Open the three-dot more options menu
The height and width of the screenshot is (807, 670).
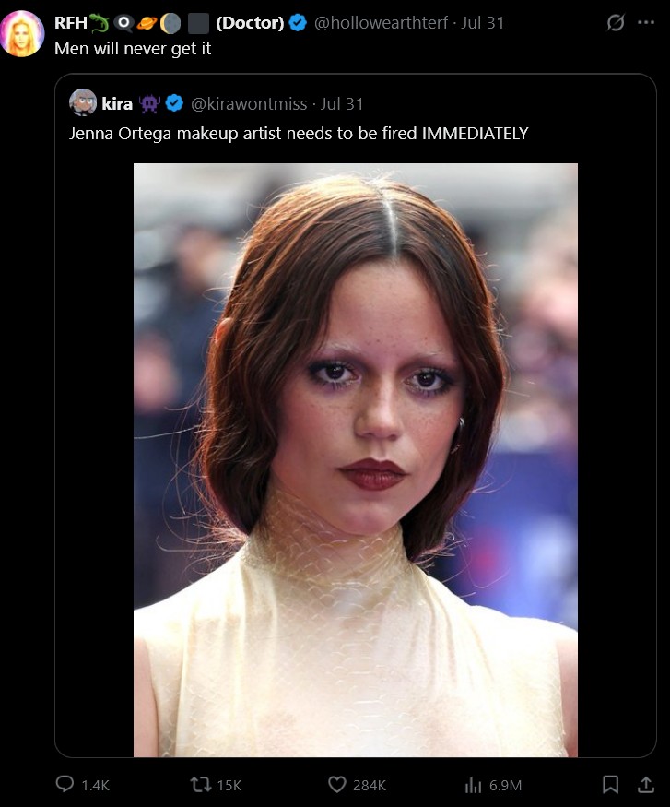[646, 23]
